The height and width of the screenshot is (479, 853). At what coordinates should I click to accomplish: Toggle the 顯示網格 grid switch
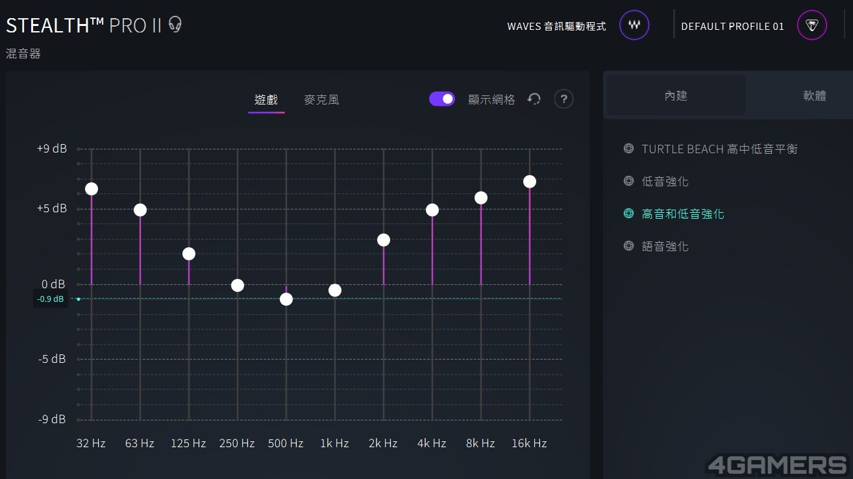pos(442,99)
